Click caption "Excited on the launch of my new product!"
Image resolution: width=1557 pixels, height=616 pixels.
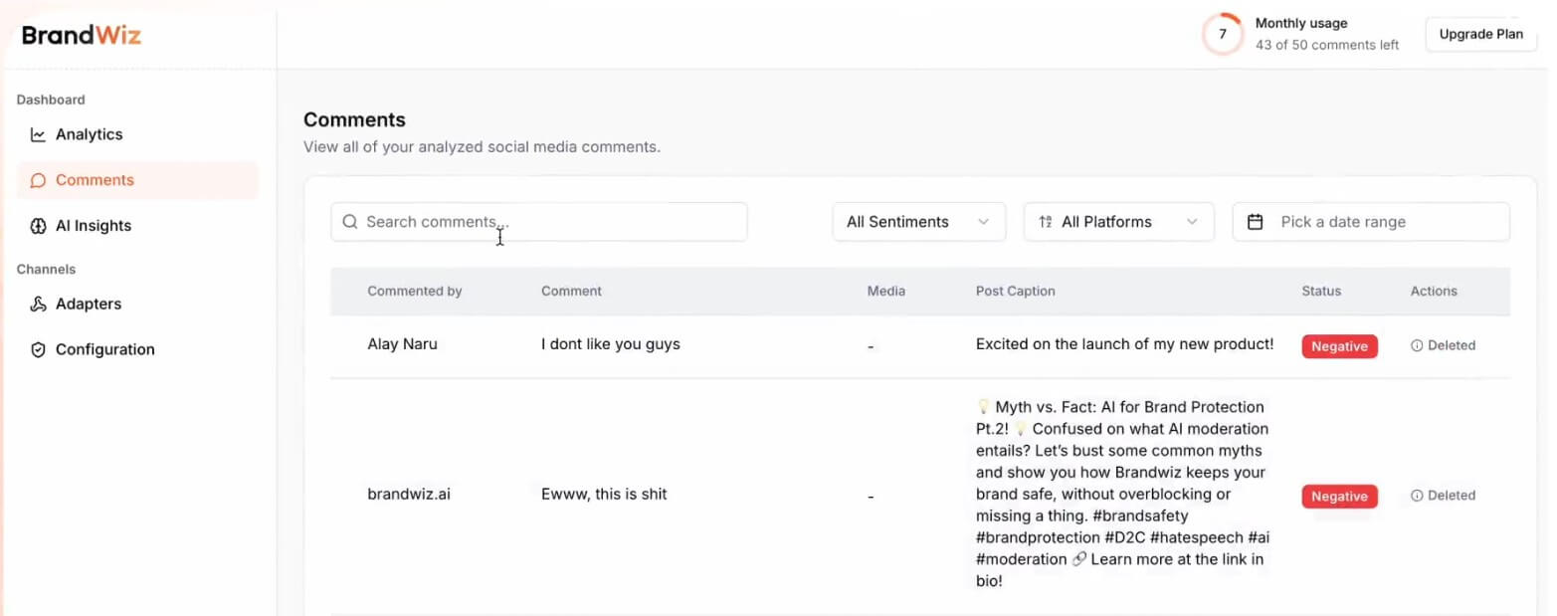[1124, 344]
